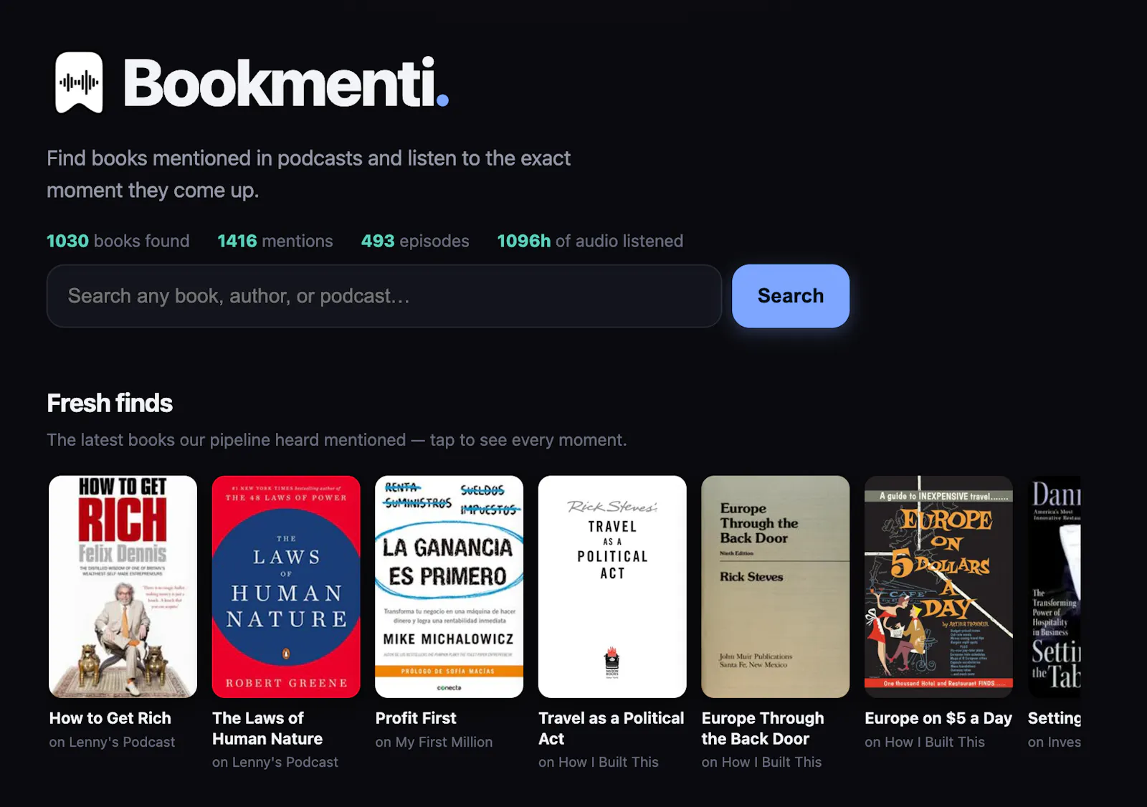The height and width of the screenshot is (807, 1147).
Task: Click 'on My First Million' under Profit First
Action: click(434, 742)
